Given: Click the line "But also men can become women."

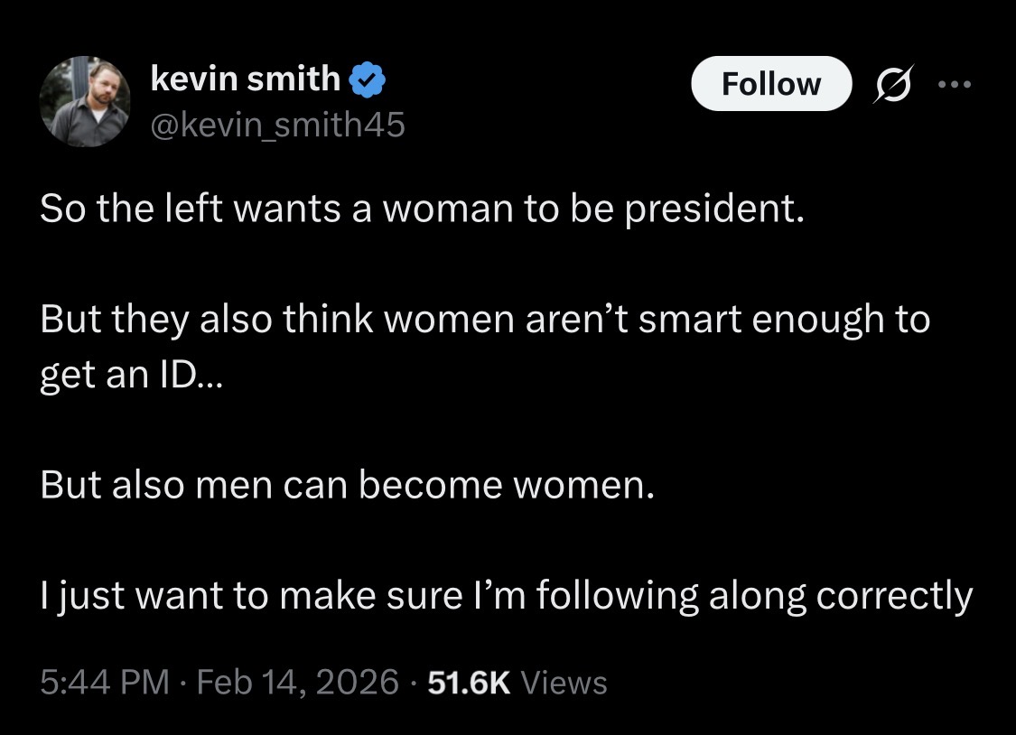Looking at the screenshot, I should 346,485.
